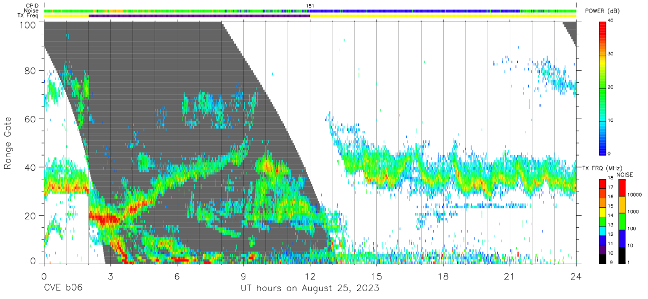Click the Noise row label at top left
This screenshot has width=648, height=299.
(32, 11)
